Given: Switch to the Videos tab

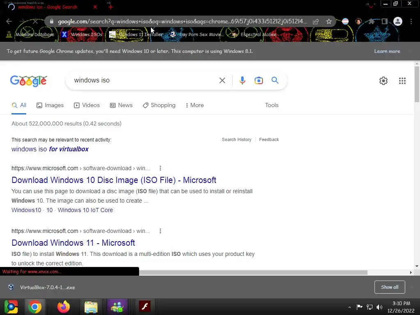Looking at the screenshot, I should 87,105.
